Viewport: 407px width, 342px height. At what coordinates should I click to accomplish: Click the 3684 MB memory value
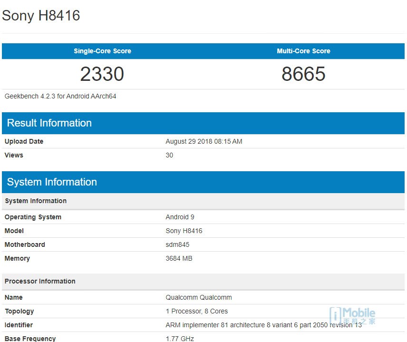[x=179, y=258]
